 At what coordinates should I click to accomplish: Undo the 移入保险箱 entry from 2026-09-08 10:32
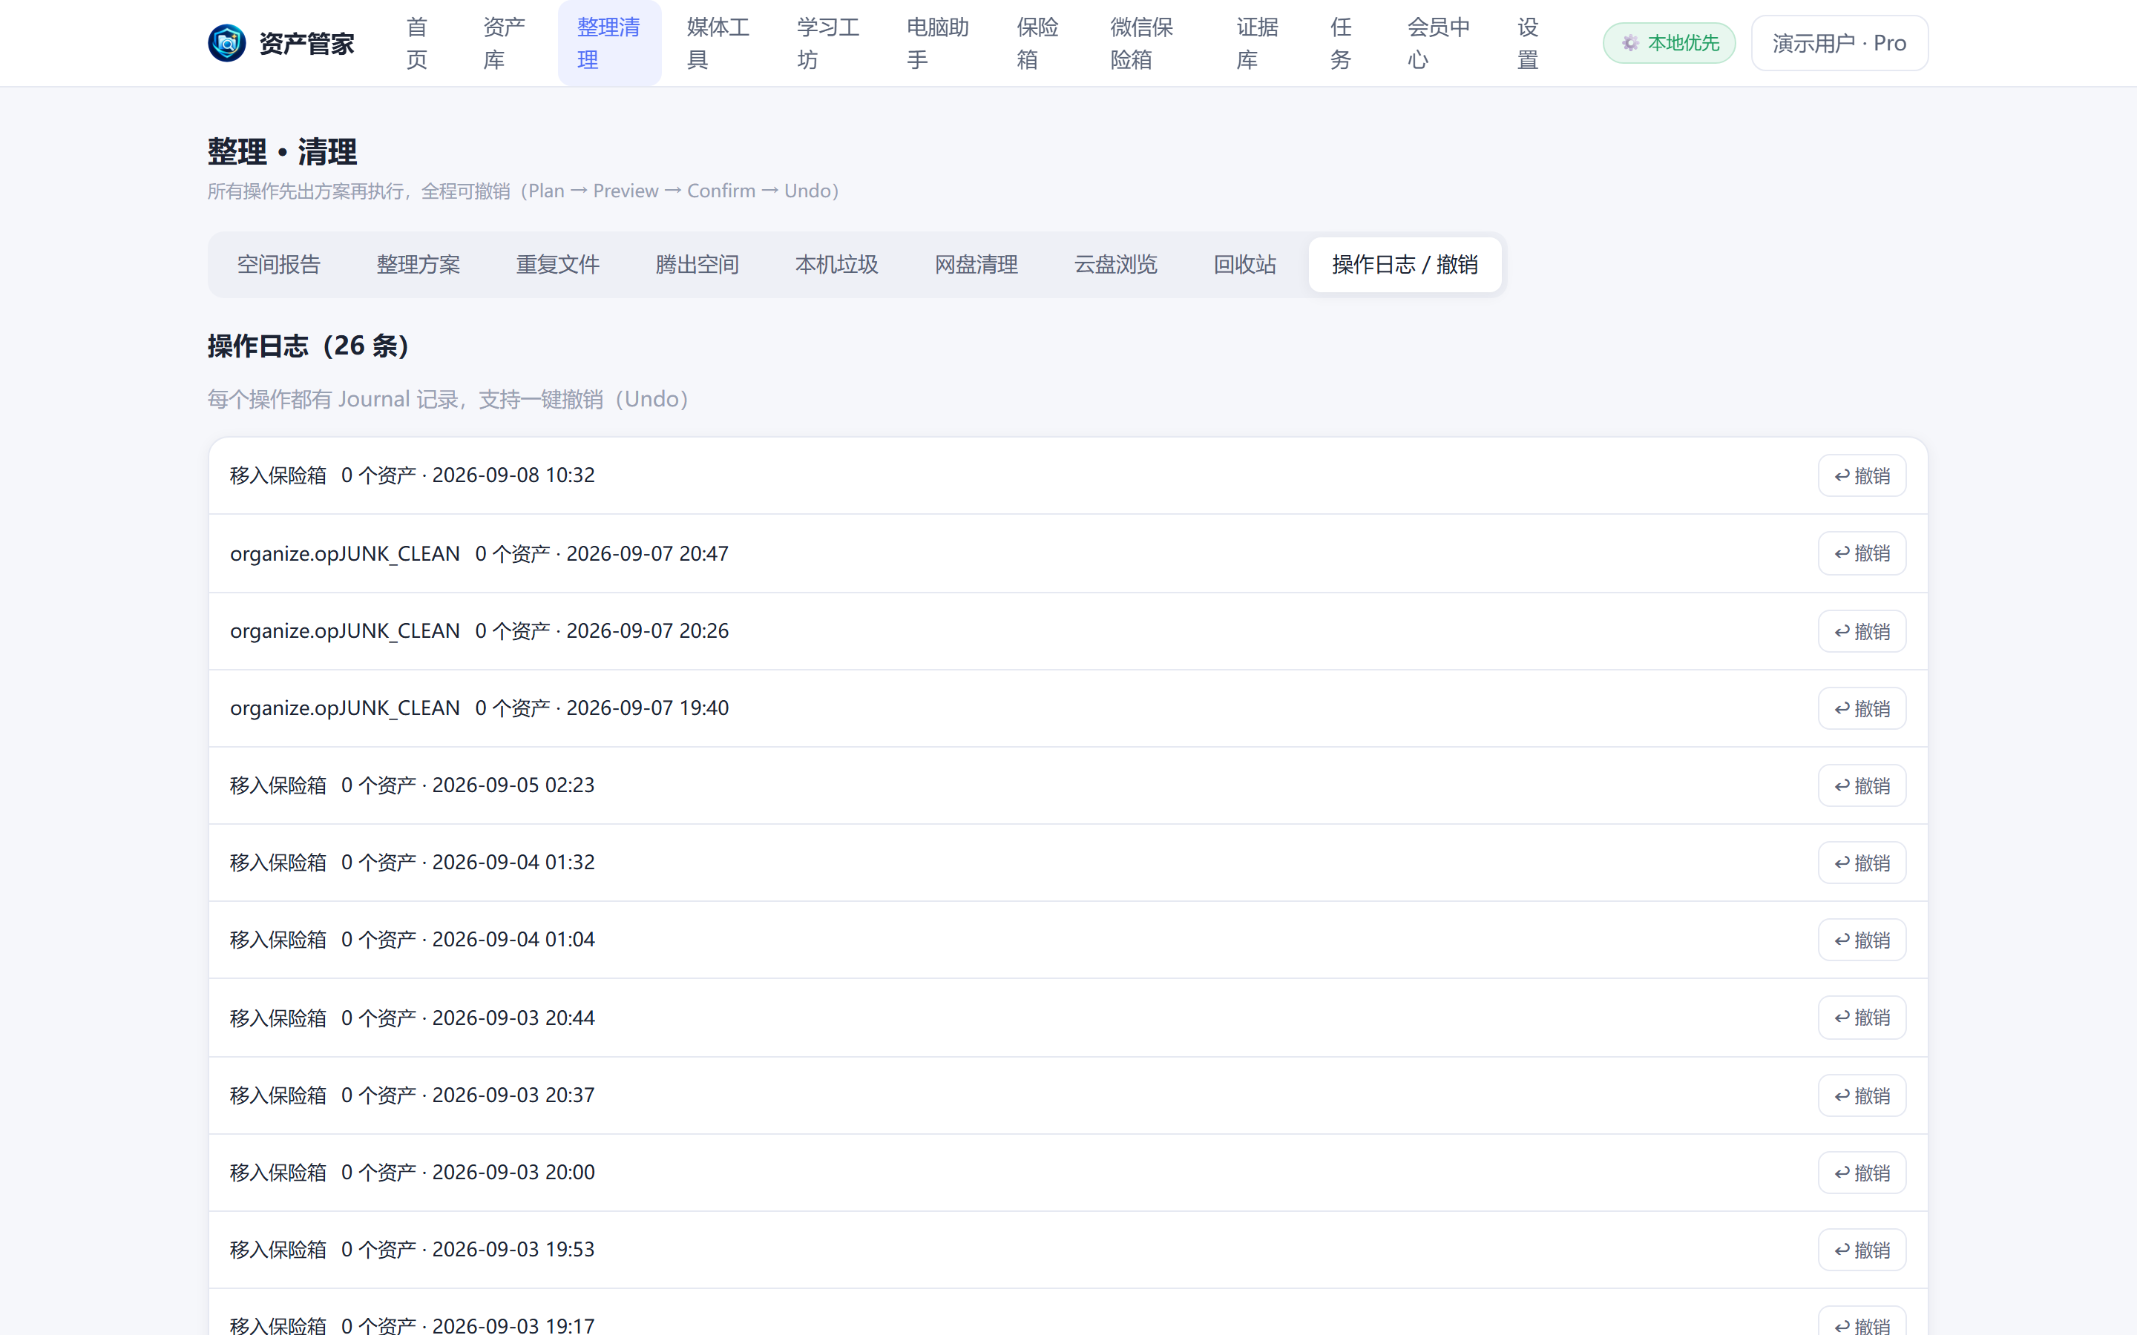1862,476
